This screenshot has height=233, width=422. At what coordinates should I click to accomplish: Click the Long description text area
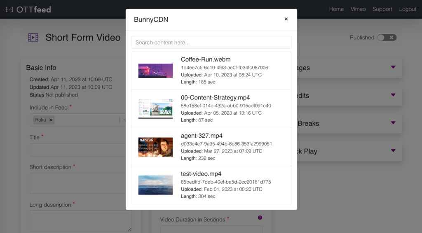pyautogui.click(x=81, y=221)
